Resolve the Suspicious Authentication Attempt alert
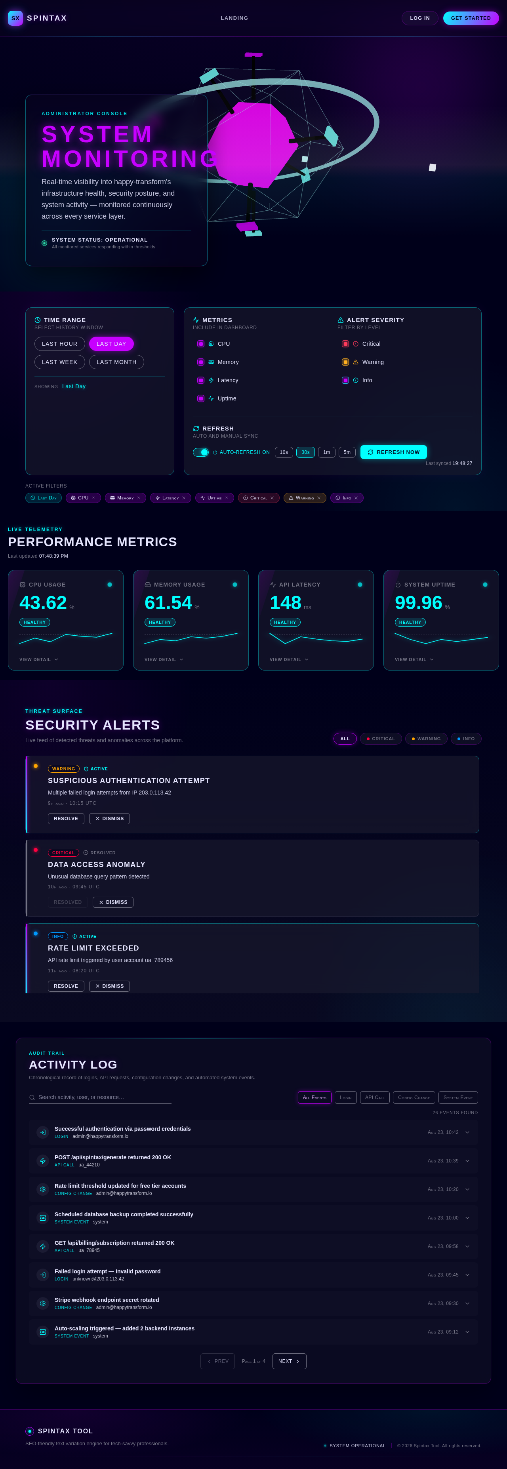507x1469 pixels. tap(66, 819)
